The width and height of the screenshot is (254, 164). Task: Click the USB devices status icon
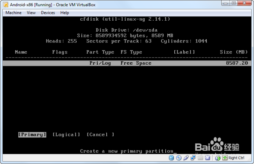coord(186,158)
